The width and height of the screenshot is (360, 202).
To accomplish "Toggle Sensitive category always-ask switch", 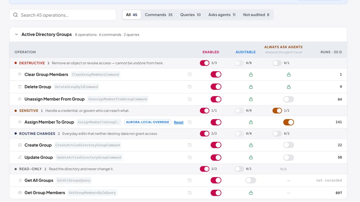I will (x=277, y=111).
